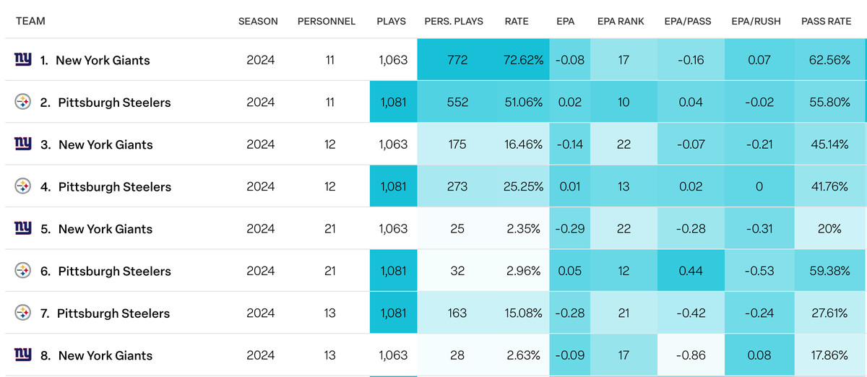This screenshot has width=867, height=377.
Task: Click the Steelers logo in row 2
Action: pos(23,103)
